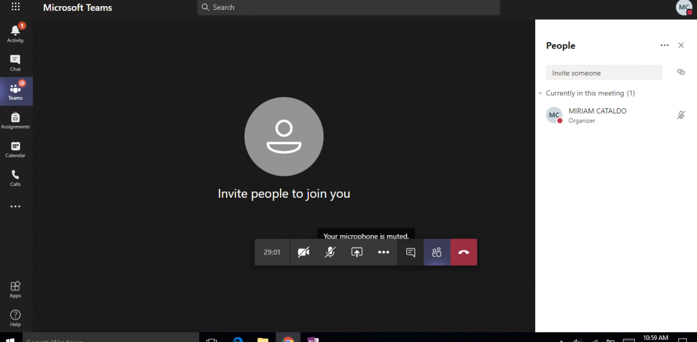This screenshot has width=697, height=342.
Task: Hide the participants panel
Action: coord(437,252)
